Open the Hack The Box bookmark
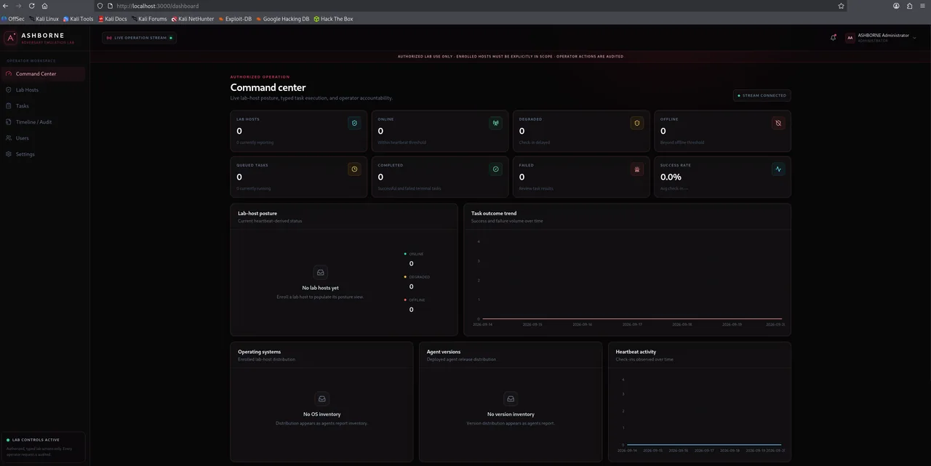Viewport: 931px width, 466px height. click(333, 19)
